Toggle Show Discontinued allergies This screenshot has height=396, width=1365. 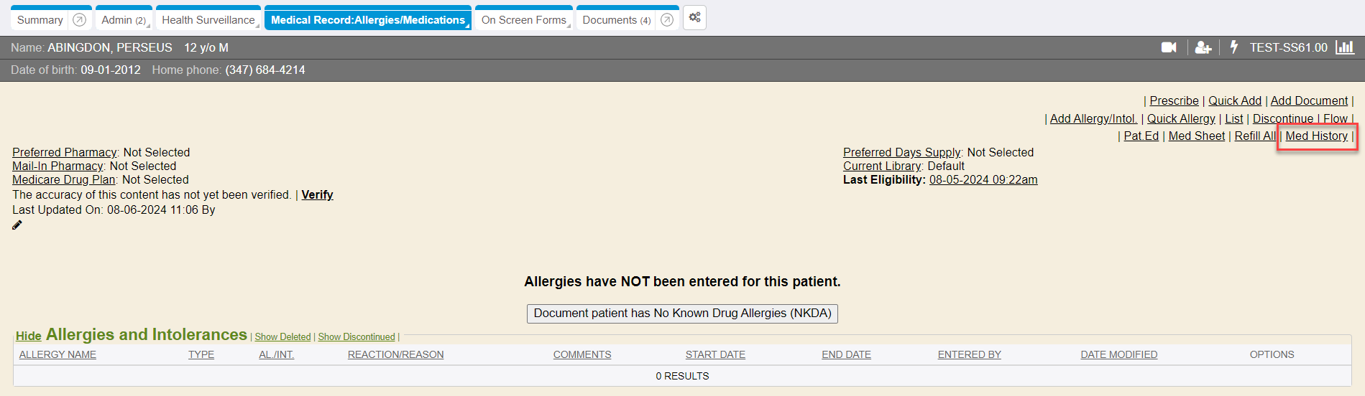357,337
